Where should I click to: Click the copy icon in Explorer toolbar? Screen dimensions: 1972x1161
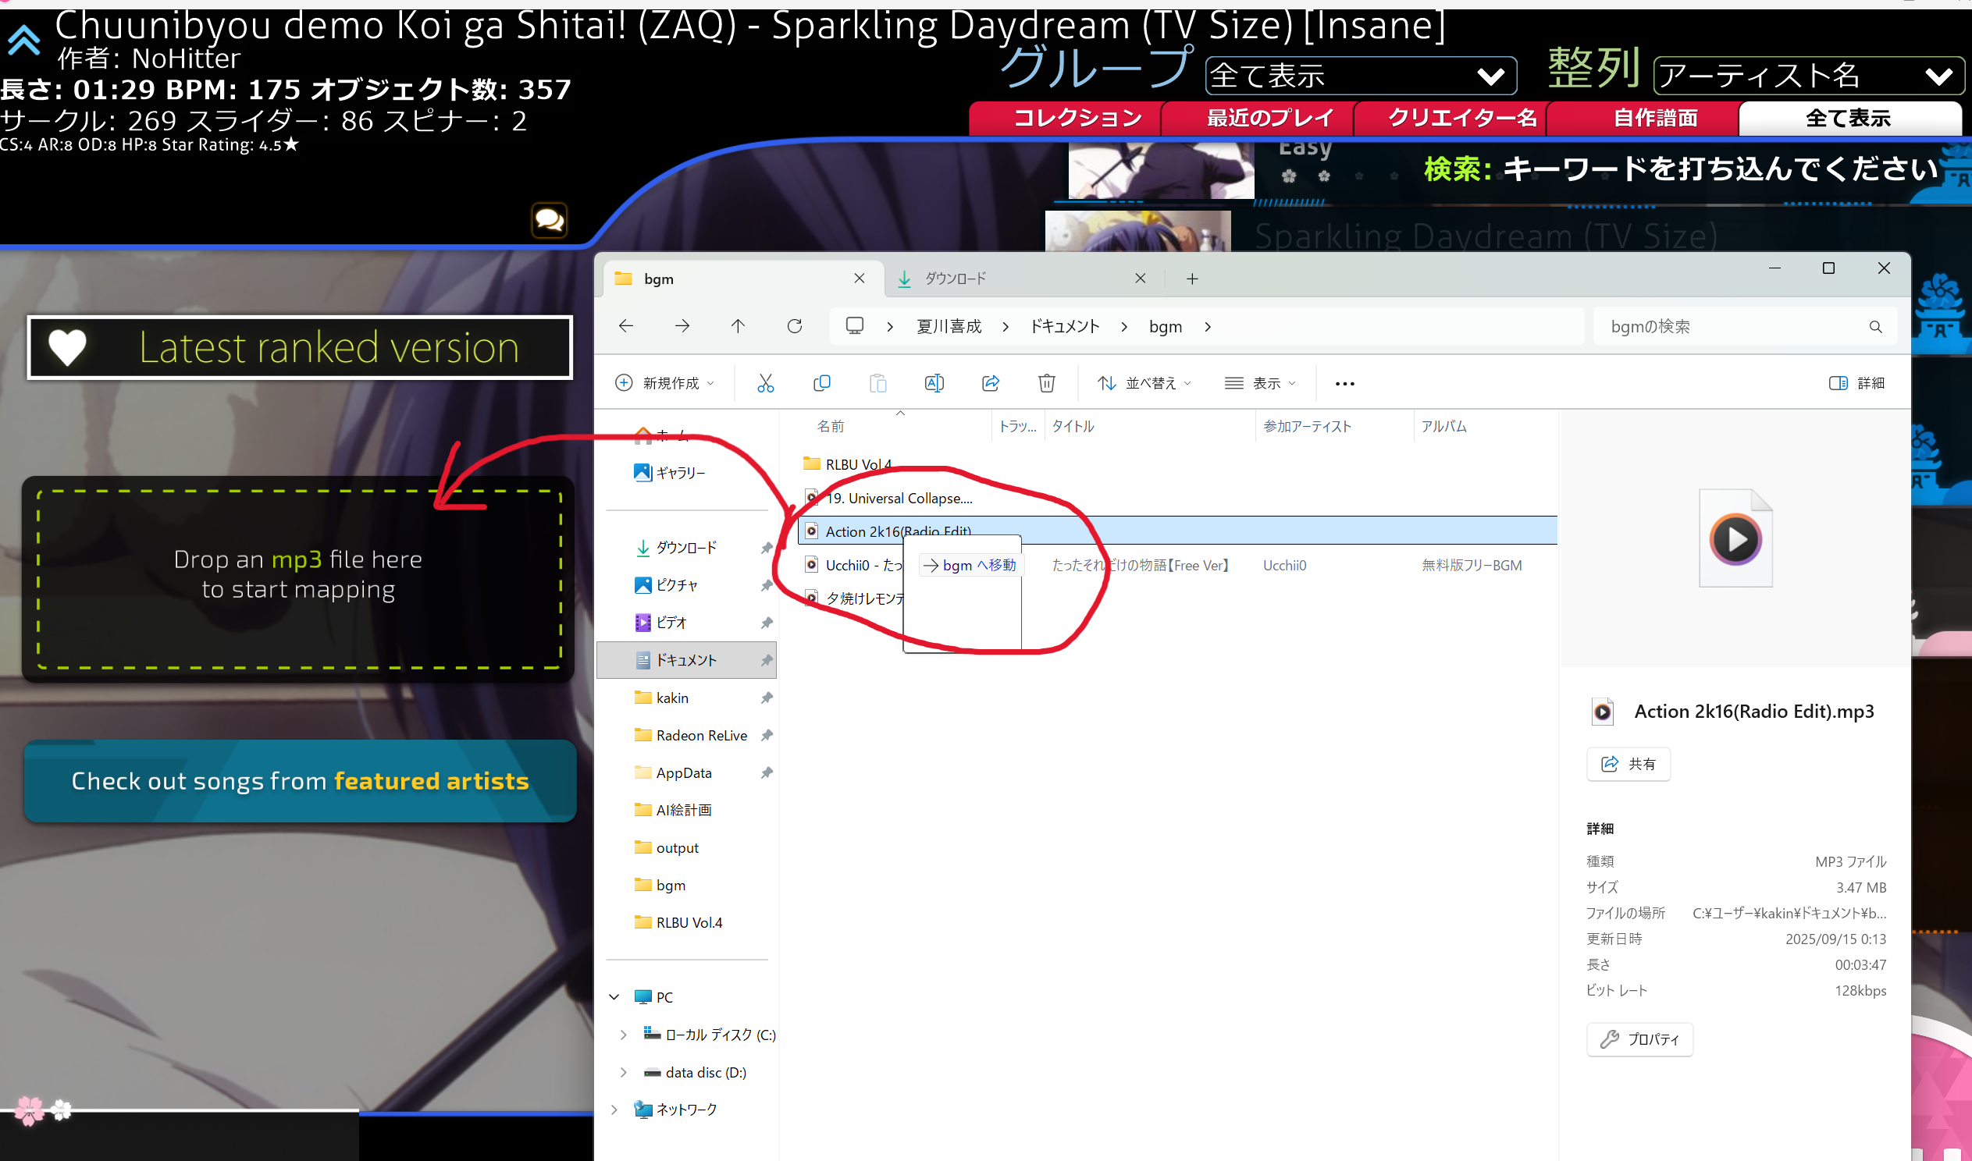coord(821,383)
